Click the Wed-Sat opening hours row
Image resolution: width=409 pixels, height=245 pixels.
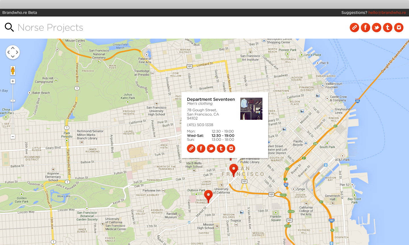point(210,136)
